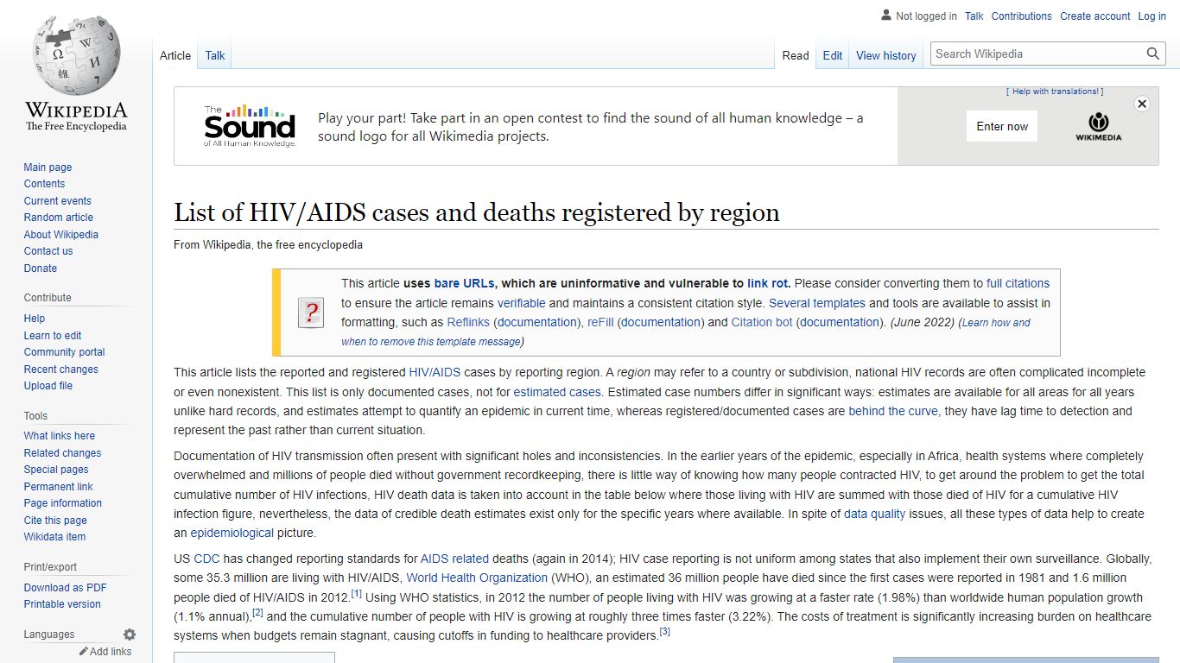Screen dimensions: 1180x663
Task: Open Special pages link
Action: (56, 470)
